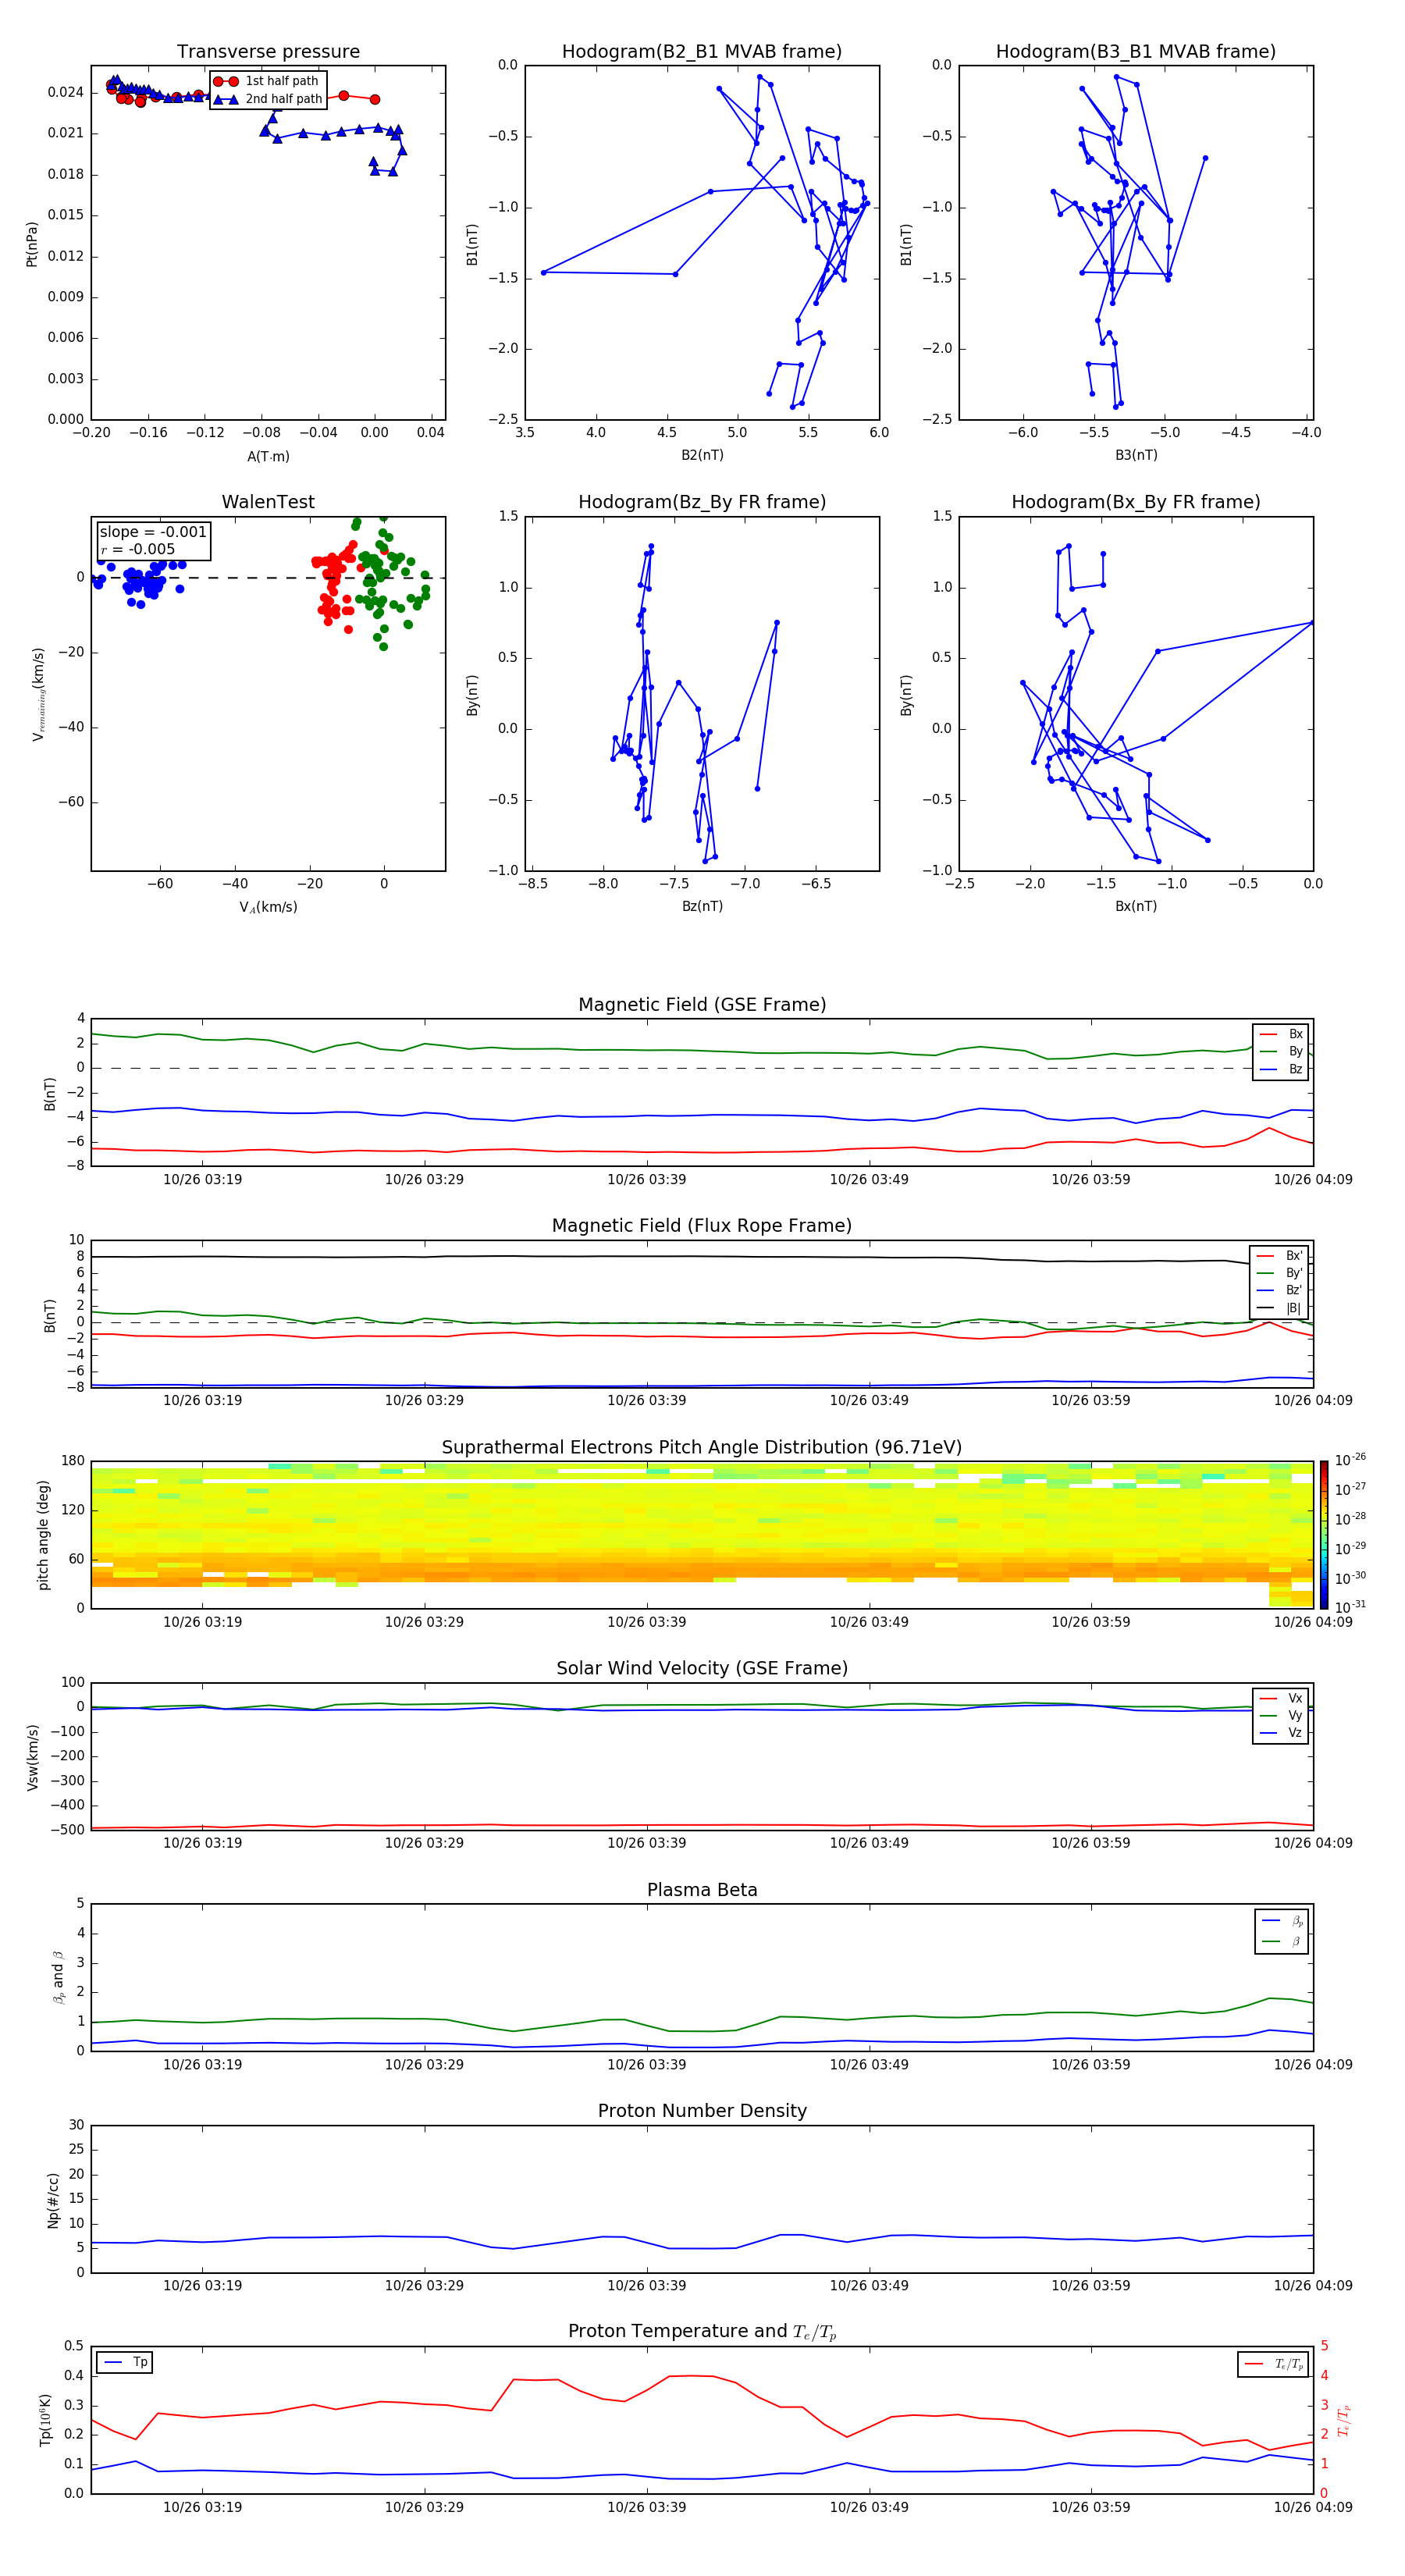Click the 'Vsw(km/s)' axis label
The image size is (1405, 2576).
[x=32, y=1757]
